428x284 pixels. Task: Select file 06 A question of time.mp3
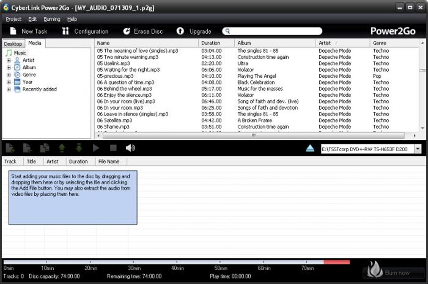click(x=125, y=82)
